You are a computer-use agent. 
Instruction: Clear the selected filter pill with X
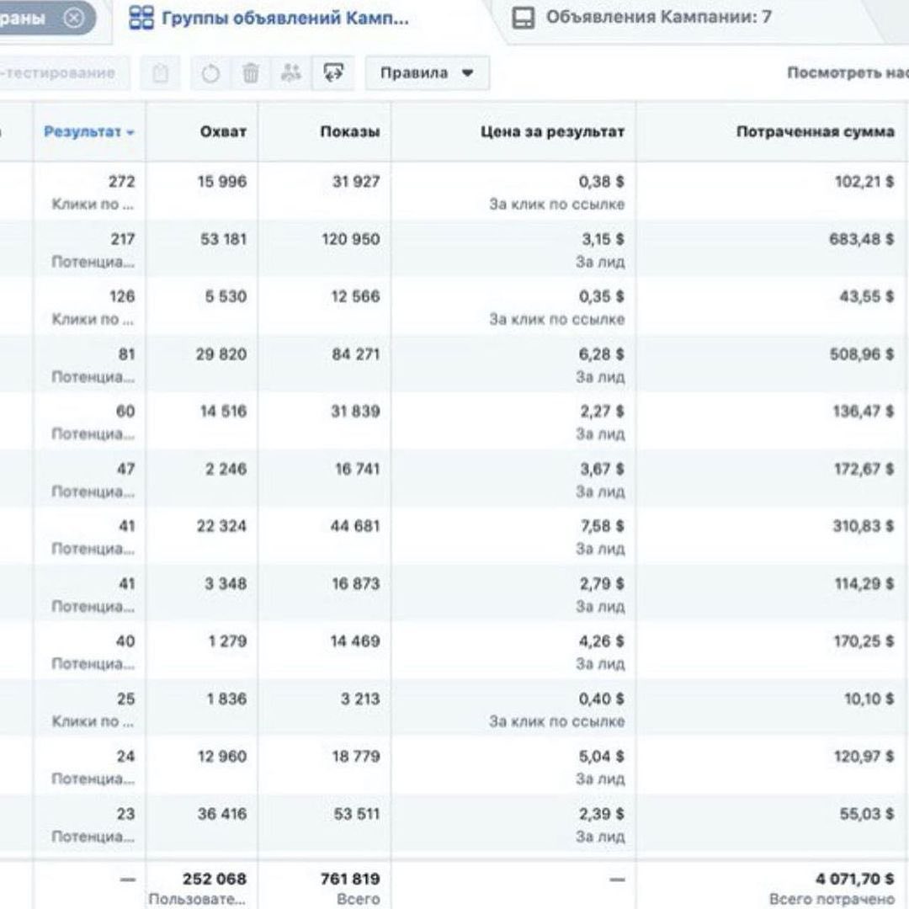point(74,17)
